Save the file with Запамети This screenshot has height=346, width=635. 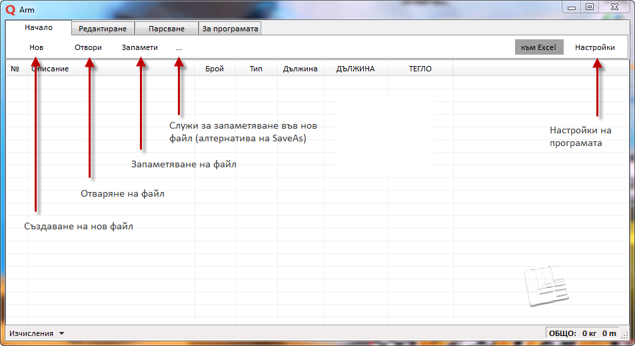pyautogui.click(x=140, y=47)
